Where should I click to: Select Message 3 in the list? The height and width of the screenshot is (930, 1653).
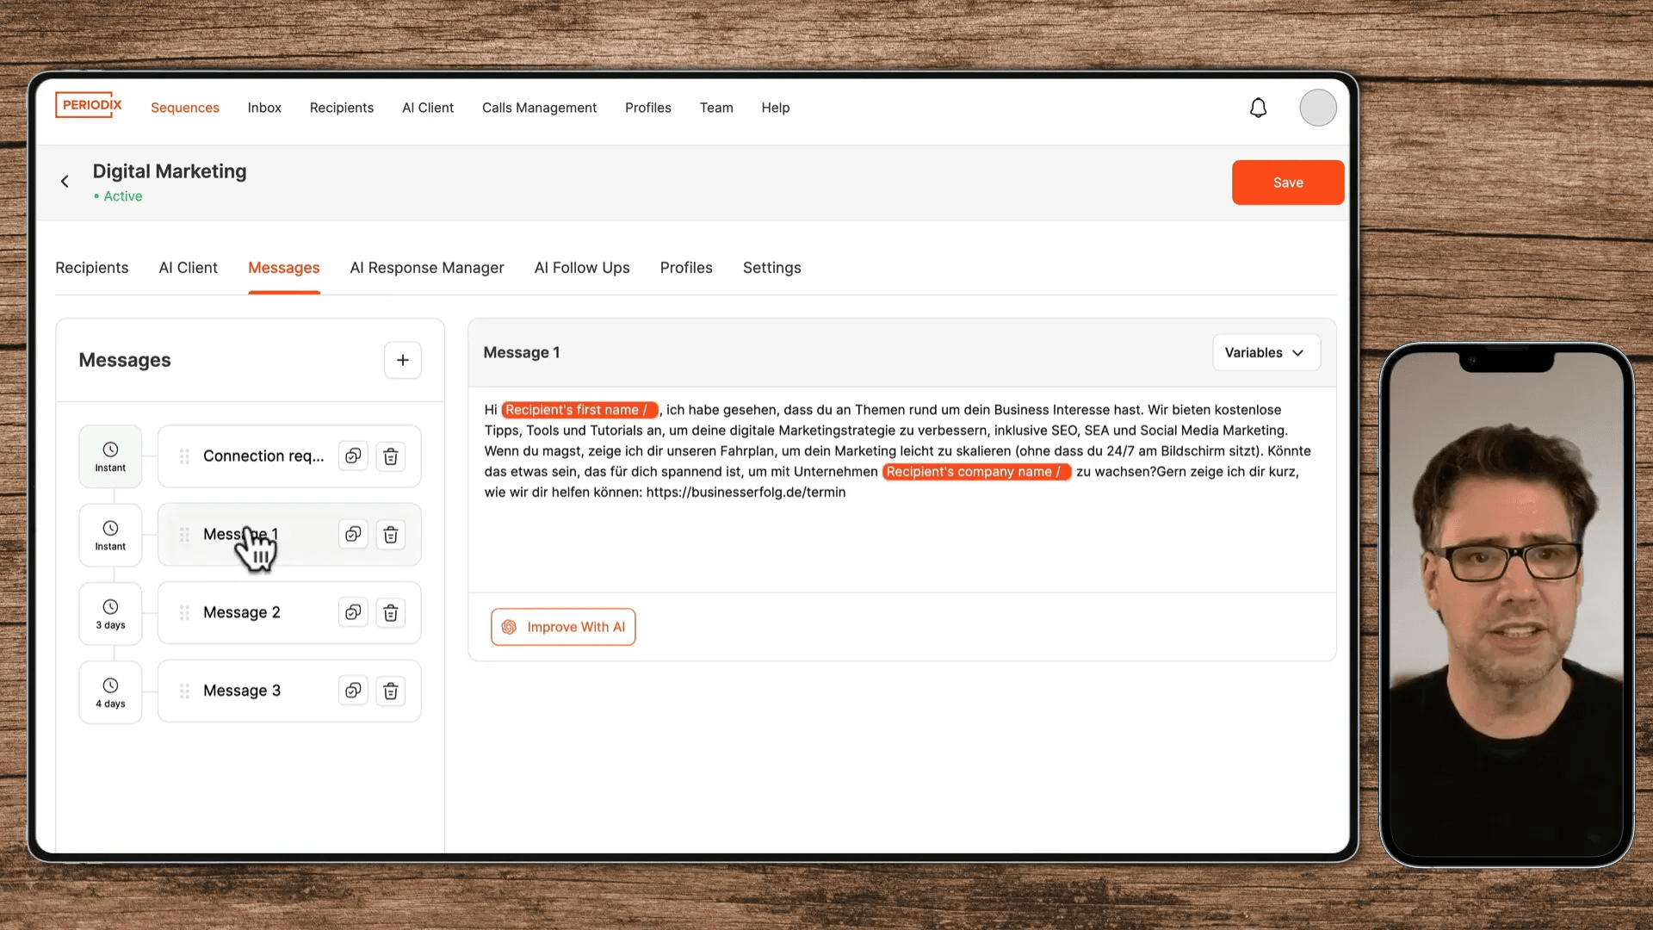(x=289, y=691)
